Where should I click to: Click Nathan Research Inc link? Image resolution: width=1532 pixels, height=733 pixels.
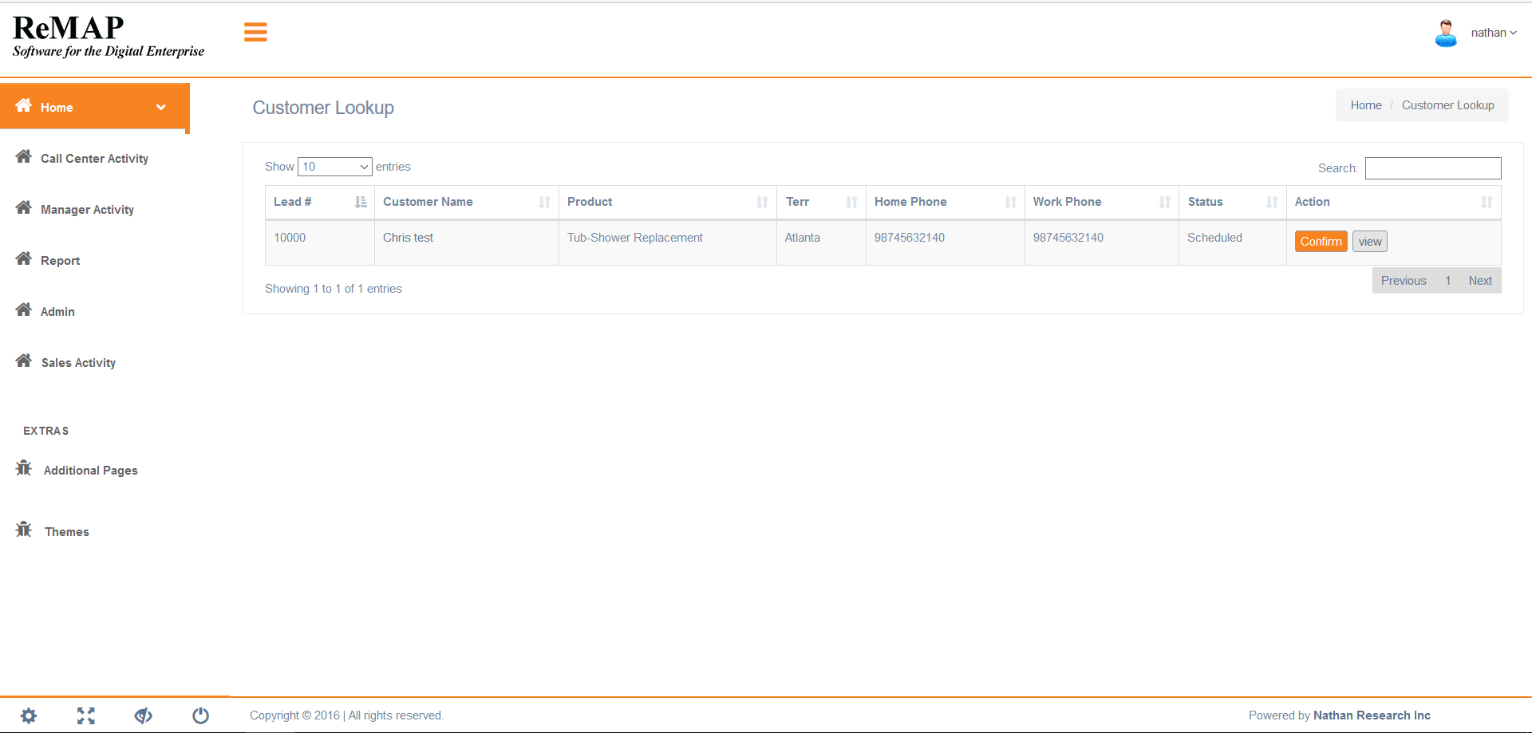click(x=1372, y=715)
